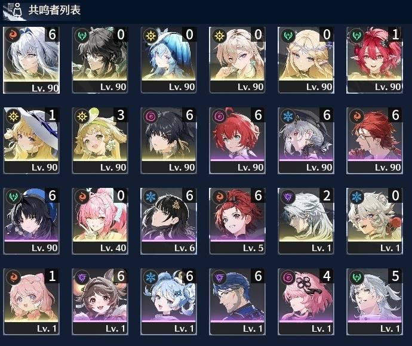Click the Glacio snowflake icon on the Lv. 6 card
This screenshot has width=412, height=346.
pyautogui.click(x=151, y=196)
